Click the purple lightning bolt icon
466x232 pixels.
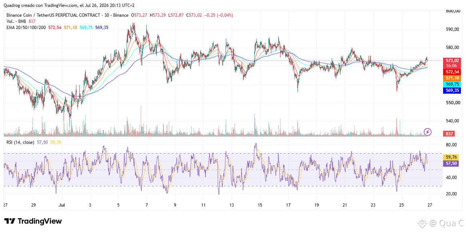click(x=428, y=132)
